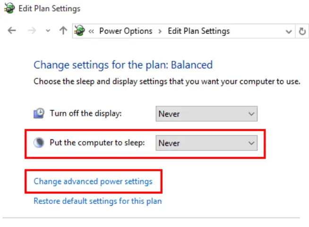Go back using the back arrow
This screenshot has width=309, height=227.
click(x=12, y=31)
